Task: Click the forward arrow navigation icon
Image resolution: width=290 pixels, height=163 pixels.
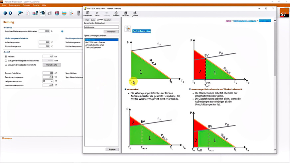Action: tap(10, 13)
